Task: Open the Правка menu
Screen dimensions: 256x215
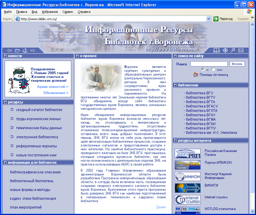Action: tap(21, 12)
